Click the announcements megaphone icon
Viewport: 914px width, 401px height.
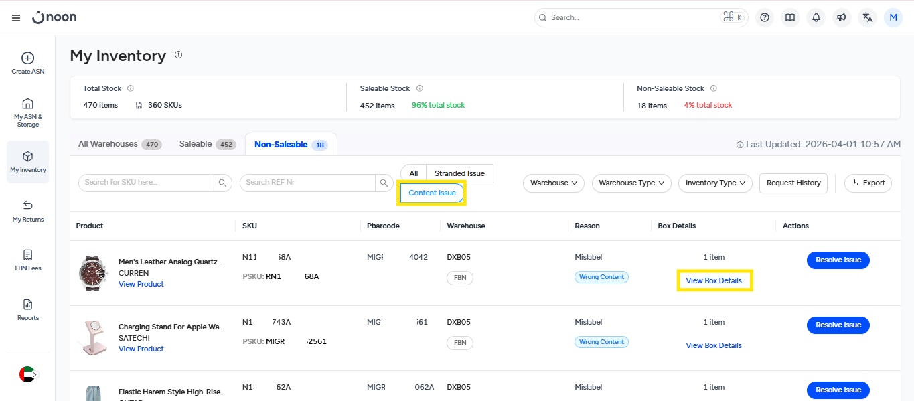tap(842, 18)
